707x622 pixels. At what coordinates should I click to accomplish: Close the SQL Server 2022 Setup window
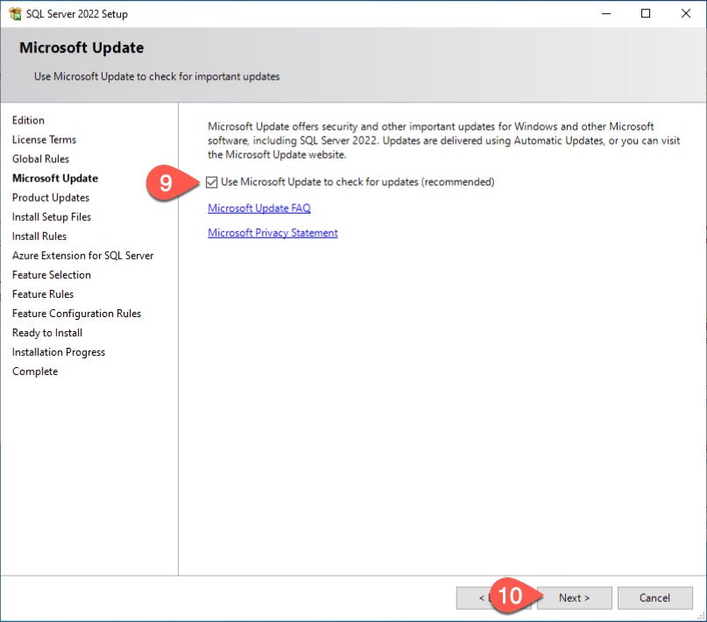(x=686, y=14)
